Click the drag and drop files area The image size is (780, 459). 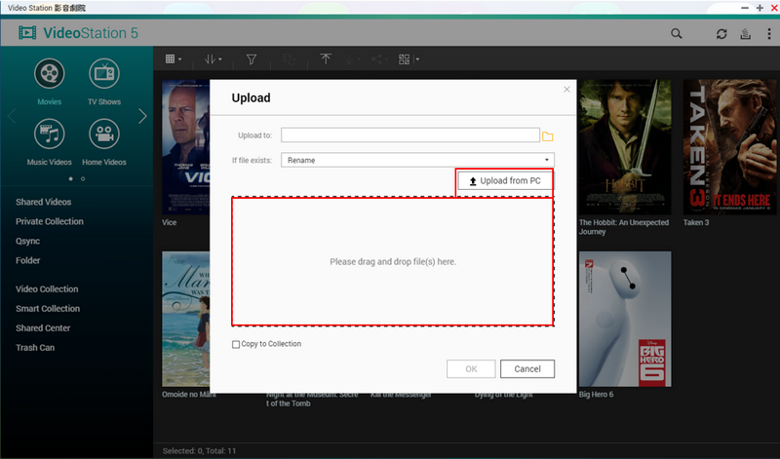[393, 261]
